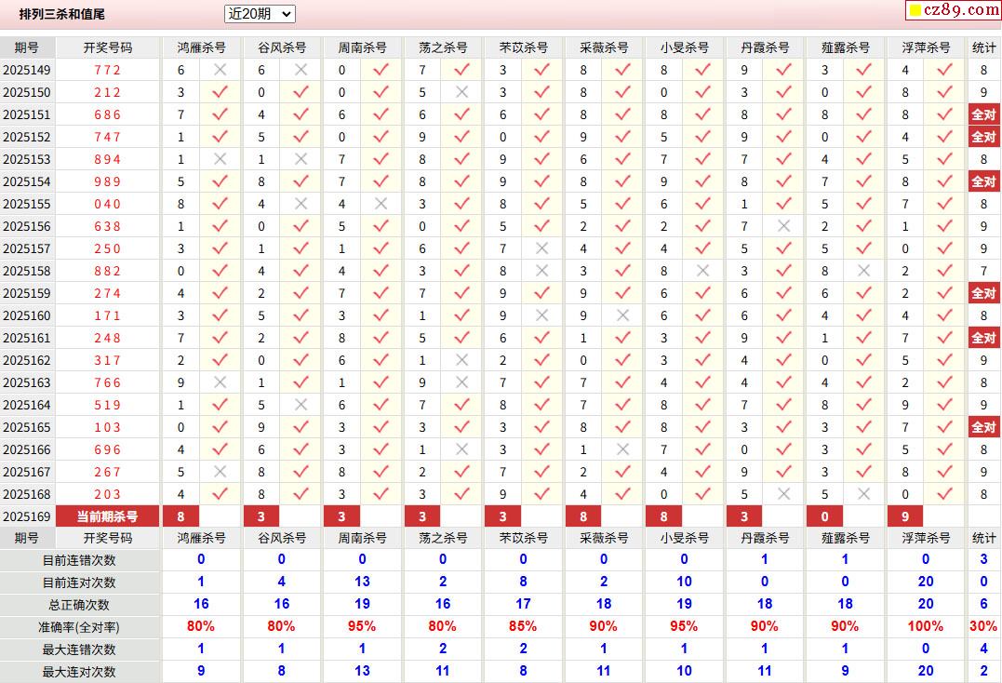The width and height of the screenshot is (1002, 683).
Task: Click the 采薇杀号 header in top row
Action: pyautogui.click(x=604, y=47)
